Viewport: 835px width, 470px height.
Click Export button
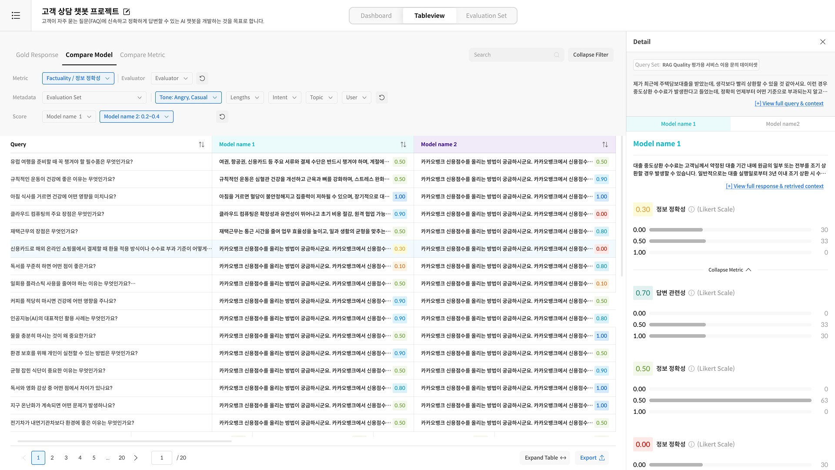(x=592, y=458)
